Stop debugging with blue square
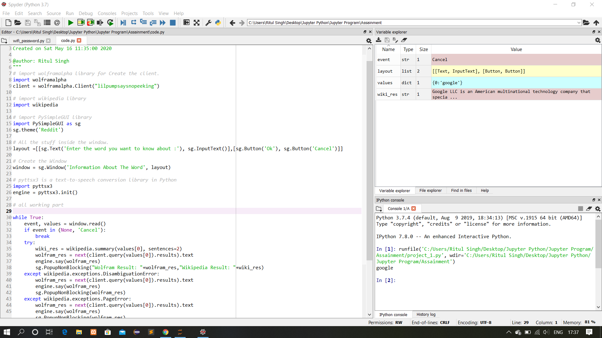The image size is (602, 338). coord(172,23)
